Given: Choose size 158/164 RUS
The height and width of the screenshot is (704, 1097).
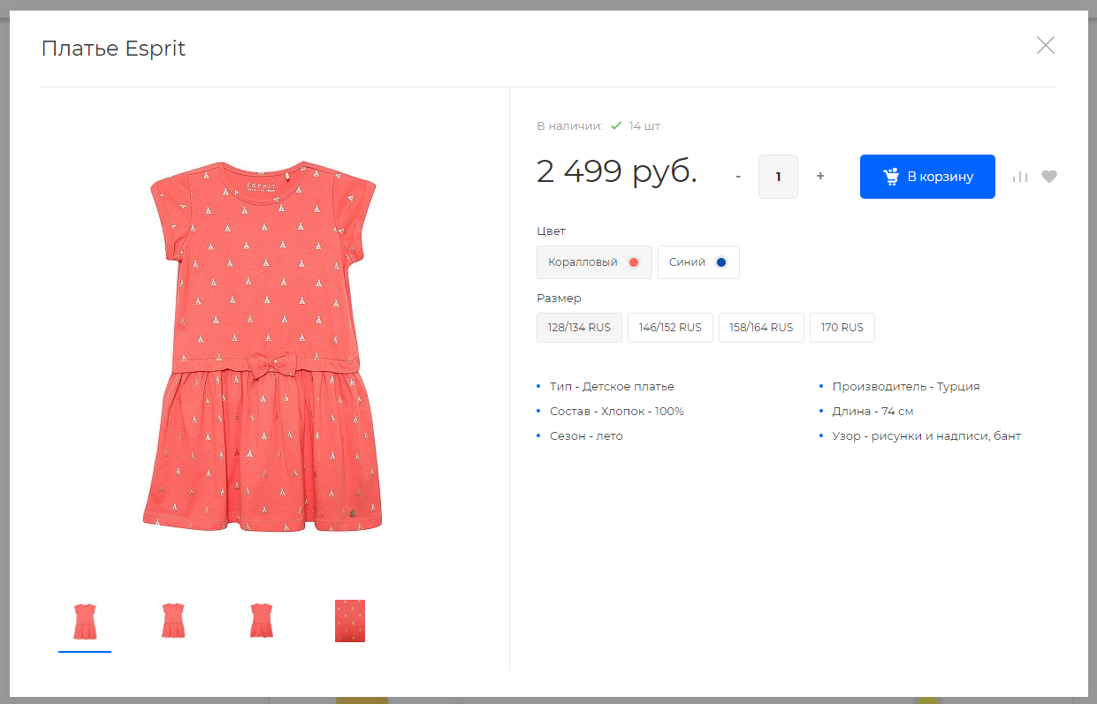Looking at the screenshot, I should point(761,328).
